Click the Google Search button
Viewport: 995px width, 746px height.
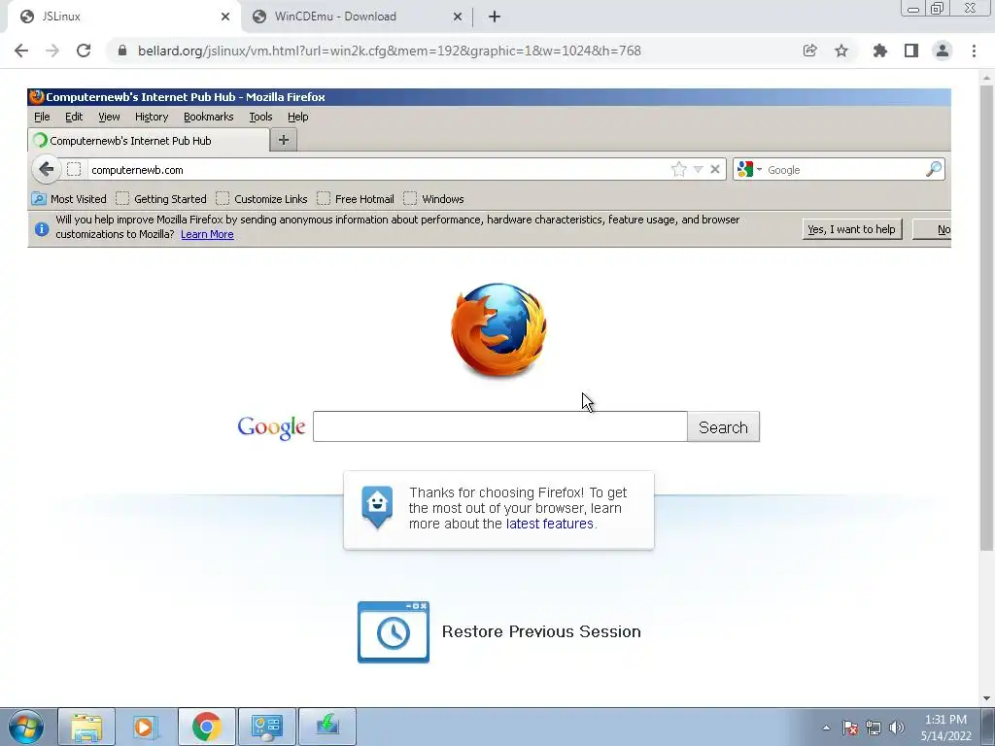click(723, 427)
